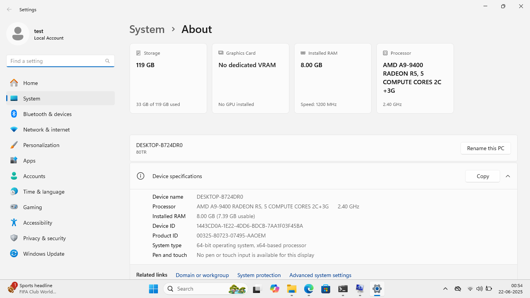Open Accounts settings

pos(34,176)
